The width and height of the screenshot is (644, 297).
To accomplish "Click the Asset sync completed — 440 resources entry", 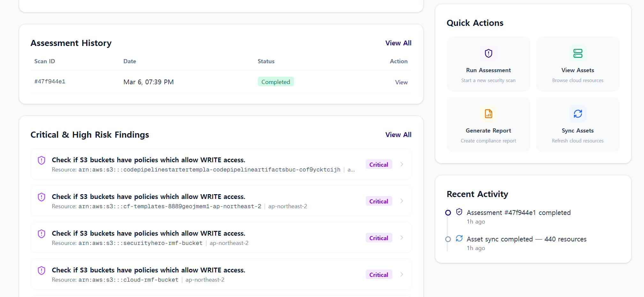I will point(527,239).
